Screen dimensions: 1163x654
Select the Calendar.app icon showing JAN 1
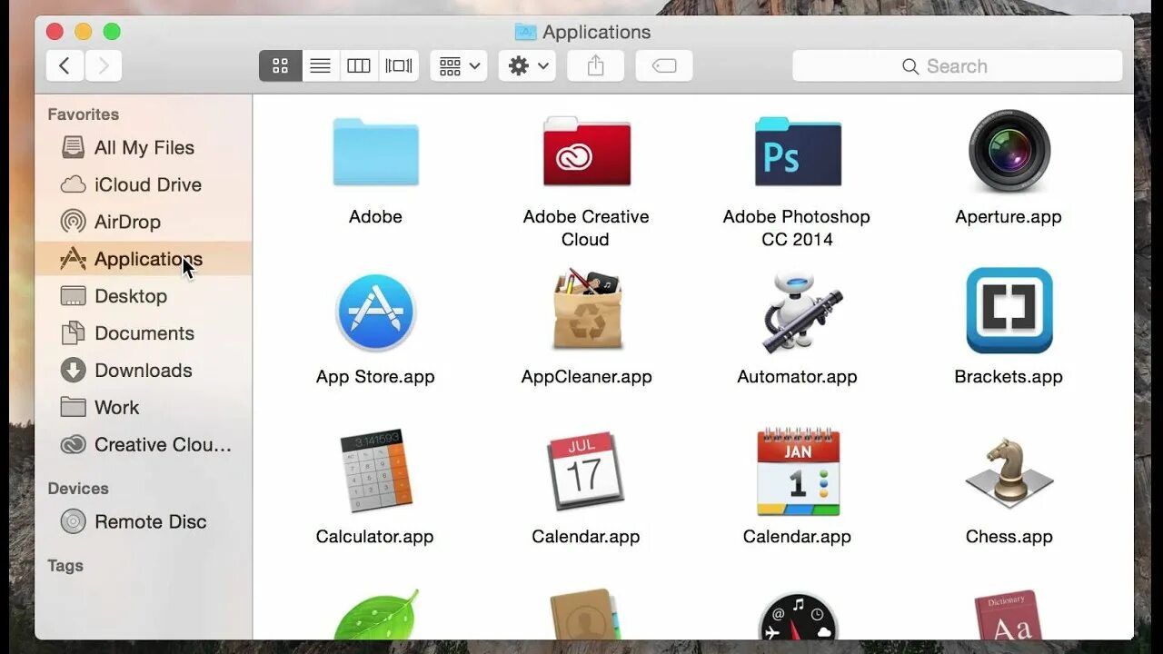click(x=798, y=471)
